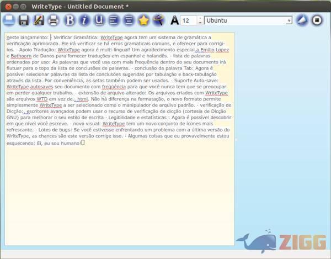Viewport: 331px width, 259px height.
Task: Decrease font size with the down arrow
Action: click(x=199, y=23)
